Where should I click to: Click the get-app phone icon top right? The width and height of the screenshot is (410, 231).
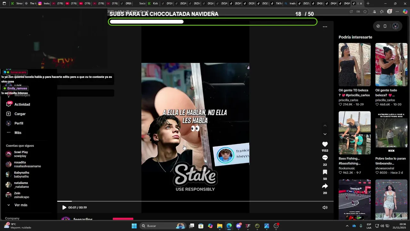pyautogui.click(x=385, y=26)
